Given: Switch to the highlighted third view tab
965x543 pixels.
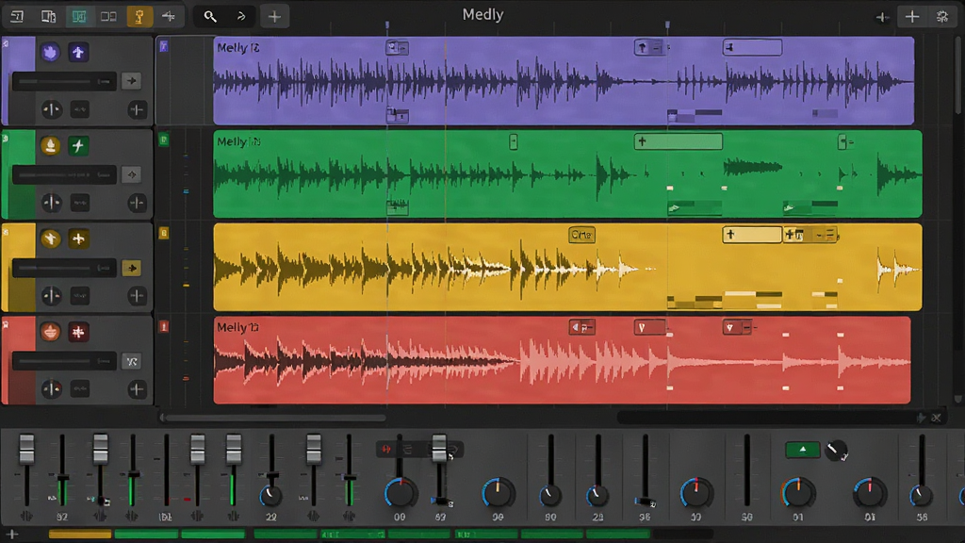Looking at the screenshot, I should (x=79, y=17).
